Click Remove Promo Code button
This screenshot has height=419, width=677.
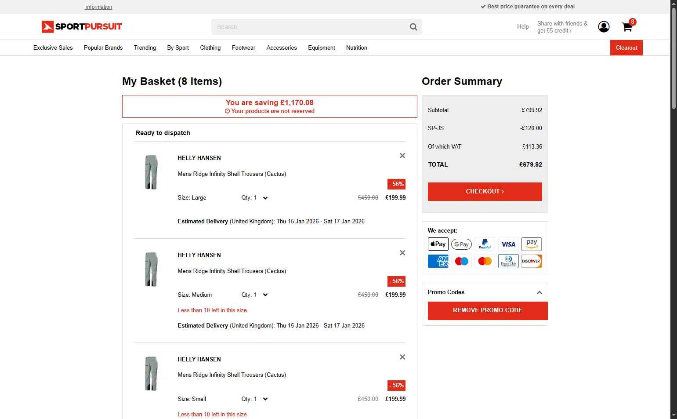[488, 310]
